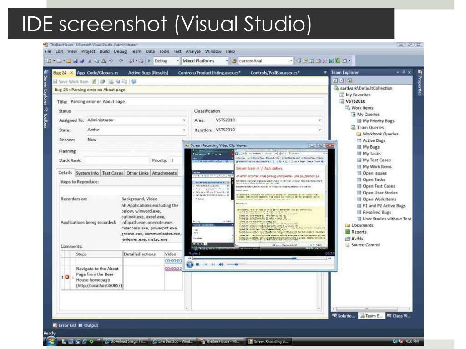Open the Analyze menu
Image resolution: width=466 pixels, height=349 pixels.
click(193, 51)
